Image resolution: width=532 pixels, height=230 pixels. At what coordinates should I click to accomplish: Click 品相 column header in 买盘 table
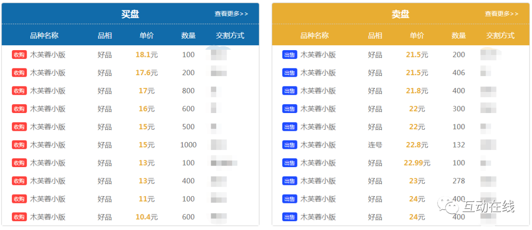click(104, 35)
